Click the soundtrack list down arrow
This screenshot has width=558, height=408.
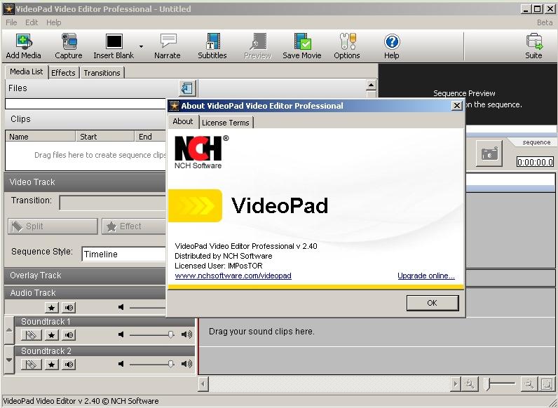tap(9, 360)
